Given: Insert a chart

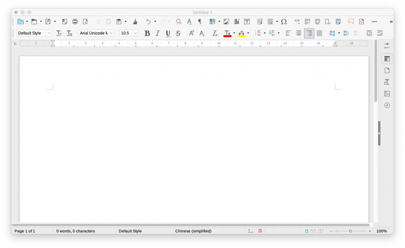Looking at the screenshot, I should click(x=237, y=22).
